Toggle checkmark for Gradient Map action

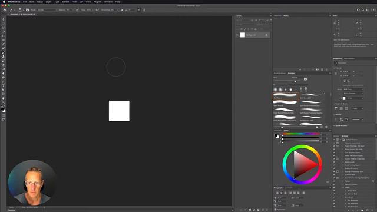334,175
